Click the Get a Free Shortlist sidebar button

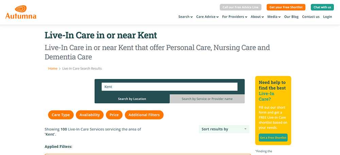[x=273, y=138]
